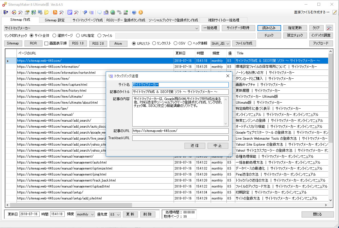Click the アップロード button
The height and width of the screenshot is (228, 339).
coord(321,43)
